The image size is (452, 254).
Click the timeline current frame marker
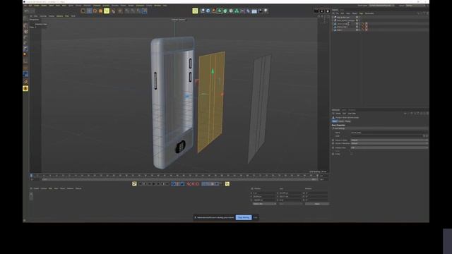pyautogui.click(x=32, y=176)
